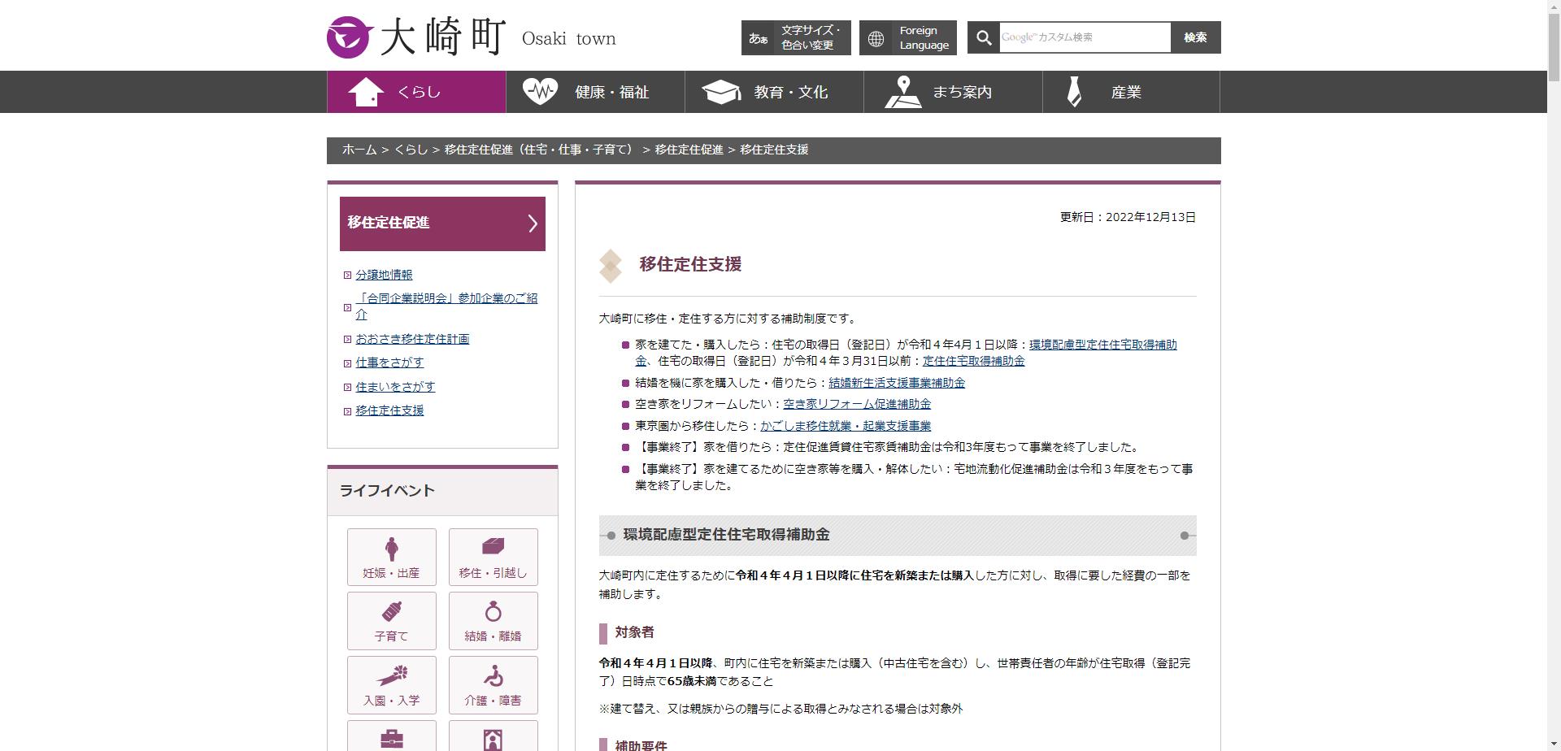This screenshot has height=751, width=1561.
Task: Click the scrollbar up arrow
Action: point(1554,7)
